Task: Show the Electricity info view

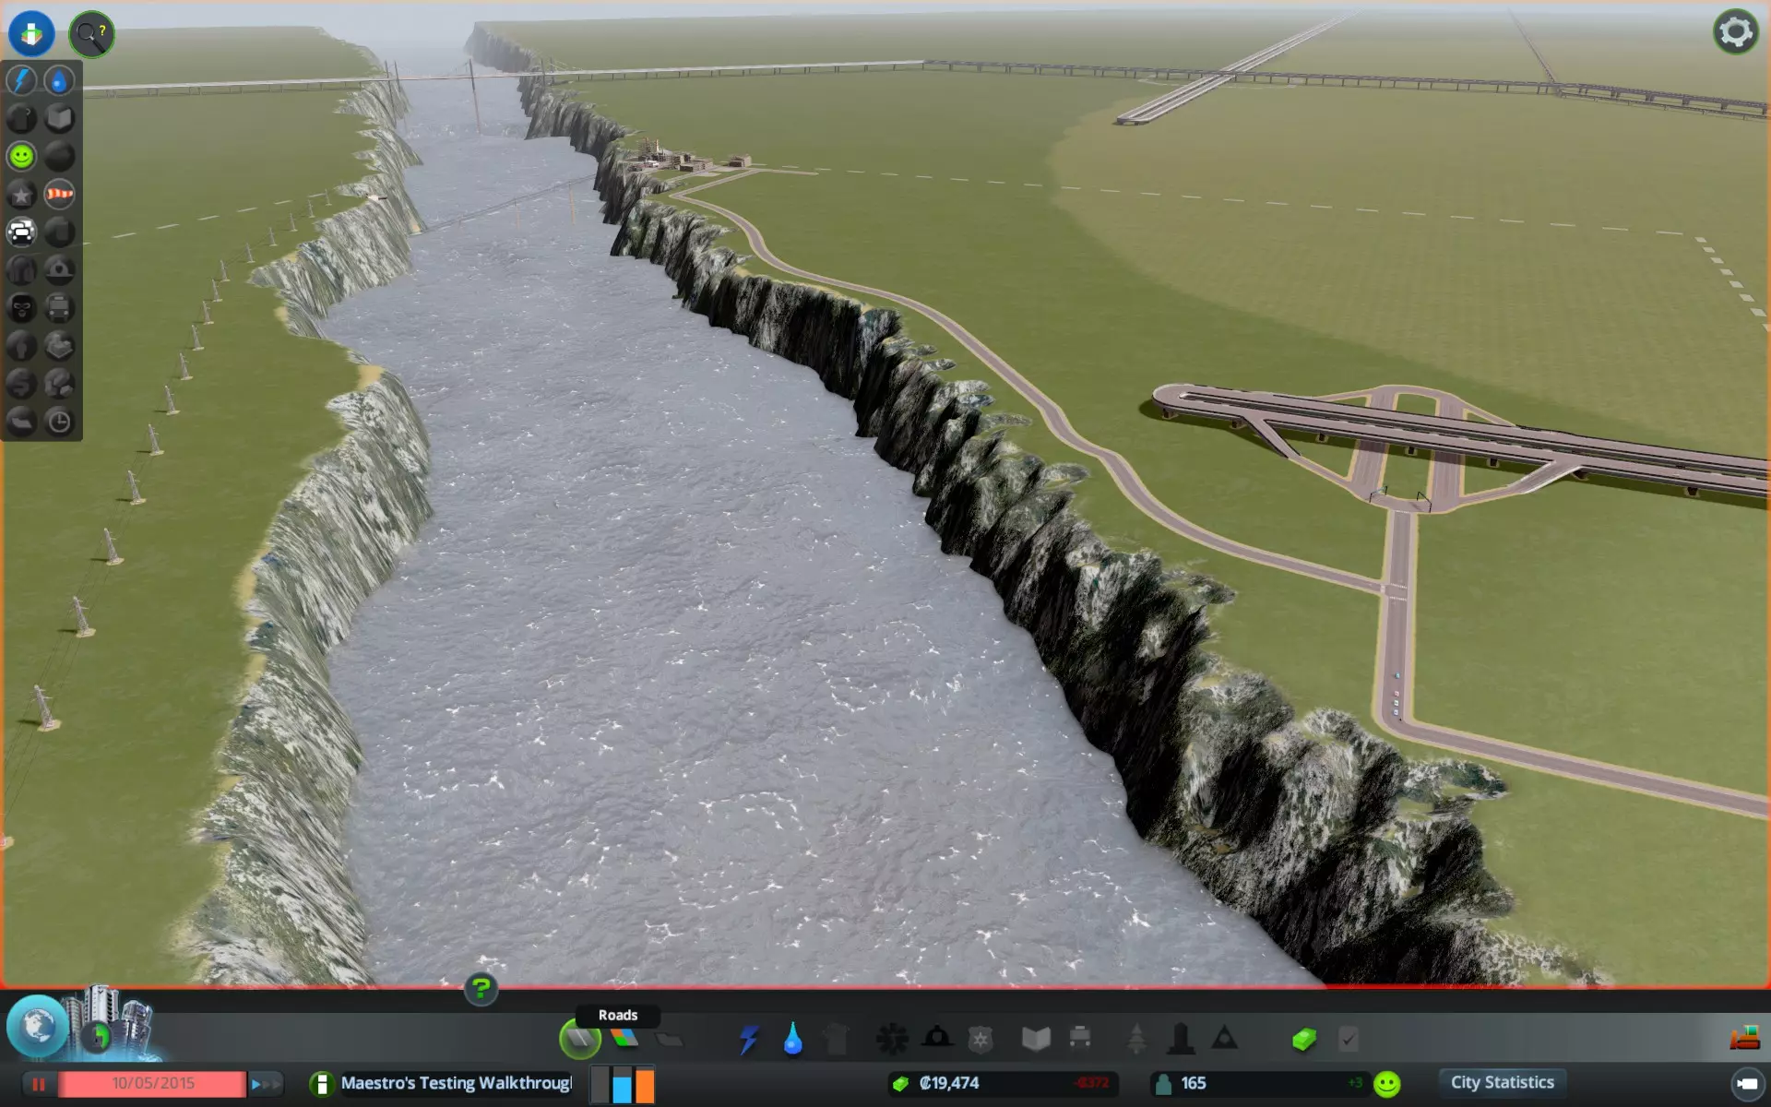Action: 21,81
